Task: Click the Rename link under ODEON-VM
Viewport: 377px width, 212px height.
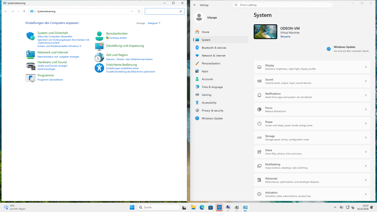Action: (x=285, y=36)
